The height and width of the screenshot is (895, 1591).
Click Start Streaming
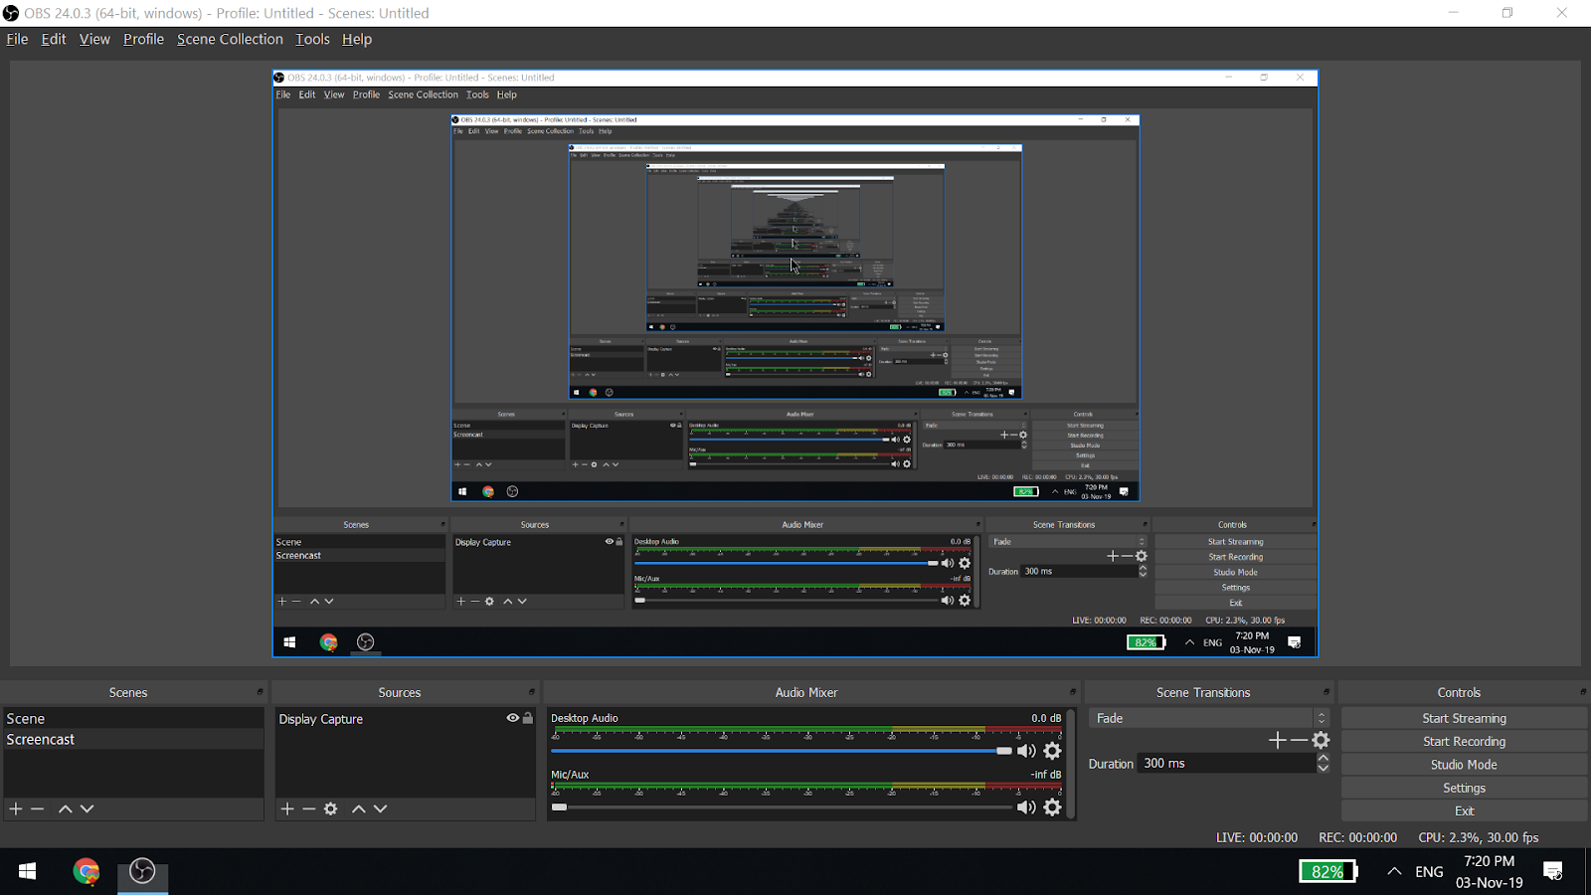(x=1464, y=718)
